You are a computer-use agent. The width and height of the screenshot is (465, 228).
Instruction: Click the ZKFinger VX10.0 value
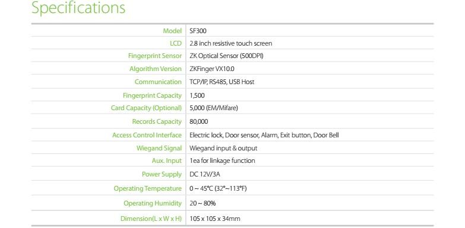(x=212, y=69)
